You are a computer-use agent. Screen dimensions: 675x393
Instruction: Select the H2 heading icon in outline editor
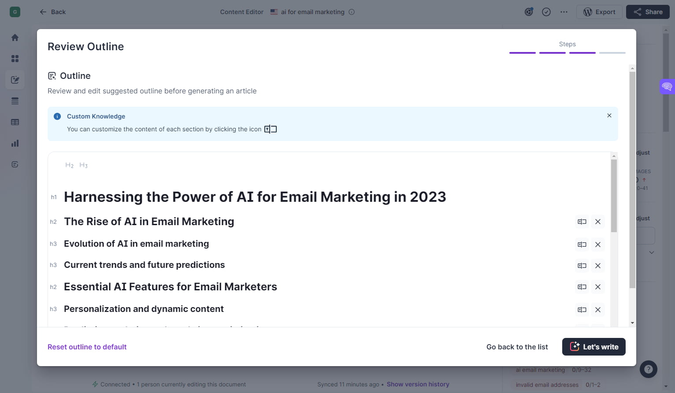tap(69, 165)
